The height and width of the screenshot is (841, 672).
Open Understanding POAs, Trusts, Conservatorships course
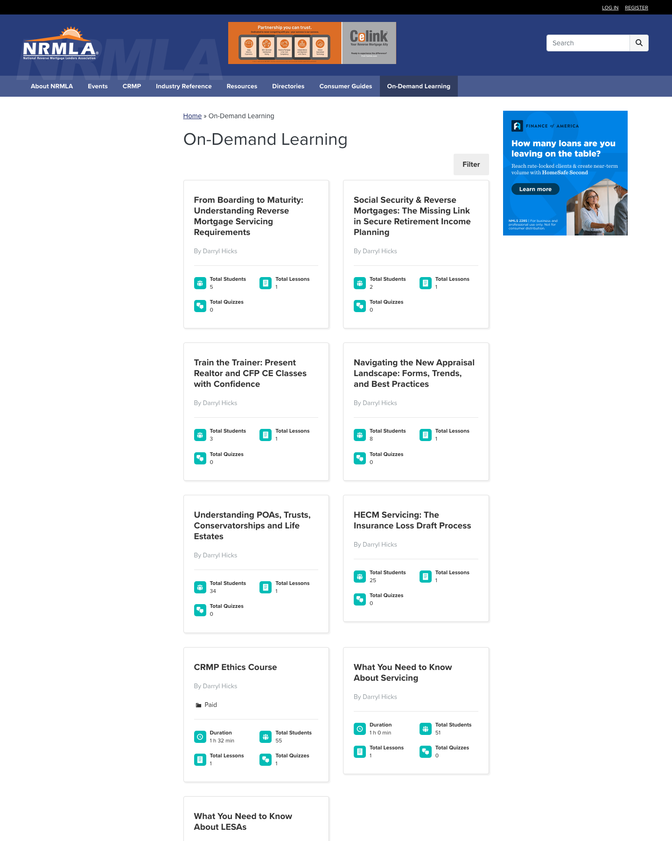click(252, 526)
